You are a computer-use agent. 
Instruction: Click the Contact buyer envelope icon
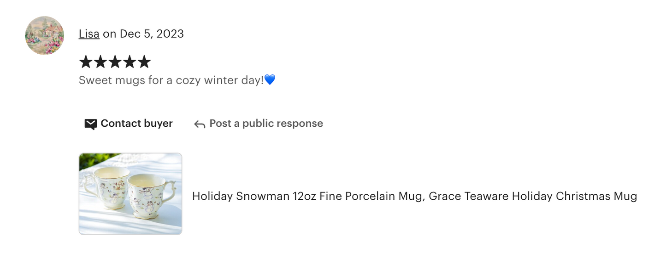[90, 124]
